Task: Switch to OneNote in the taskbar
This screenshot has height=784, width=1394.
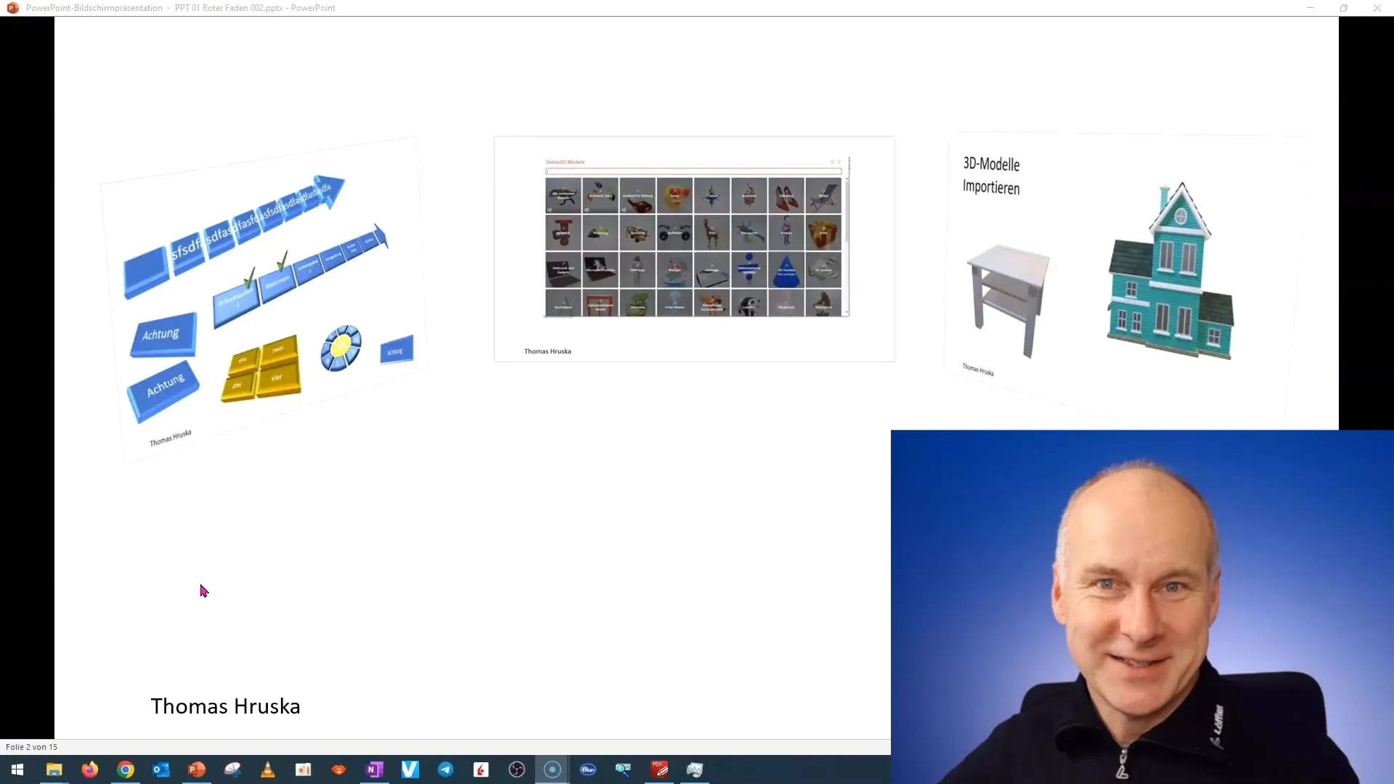Action: pyautogui.click(x=374, y=769)
